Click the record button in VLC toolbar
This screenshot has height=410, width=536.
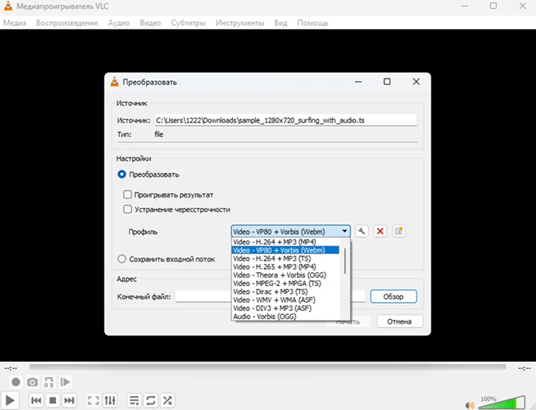click(15, 382)
